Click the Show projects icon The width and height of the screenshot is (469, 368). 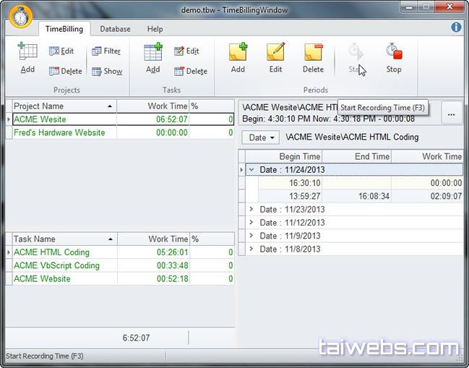(106, 71)
